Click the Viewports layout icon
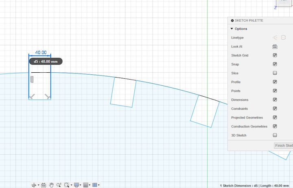Viewport: 293px width, 188px height. point(95,185)
